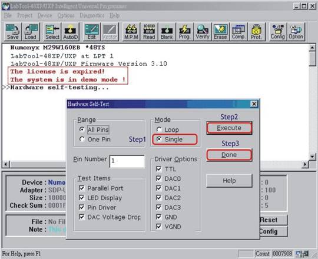Viewport: 318px width, 259px height.
Task: Open the Device menu
Action: [45, 15]
